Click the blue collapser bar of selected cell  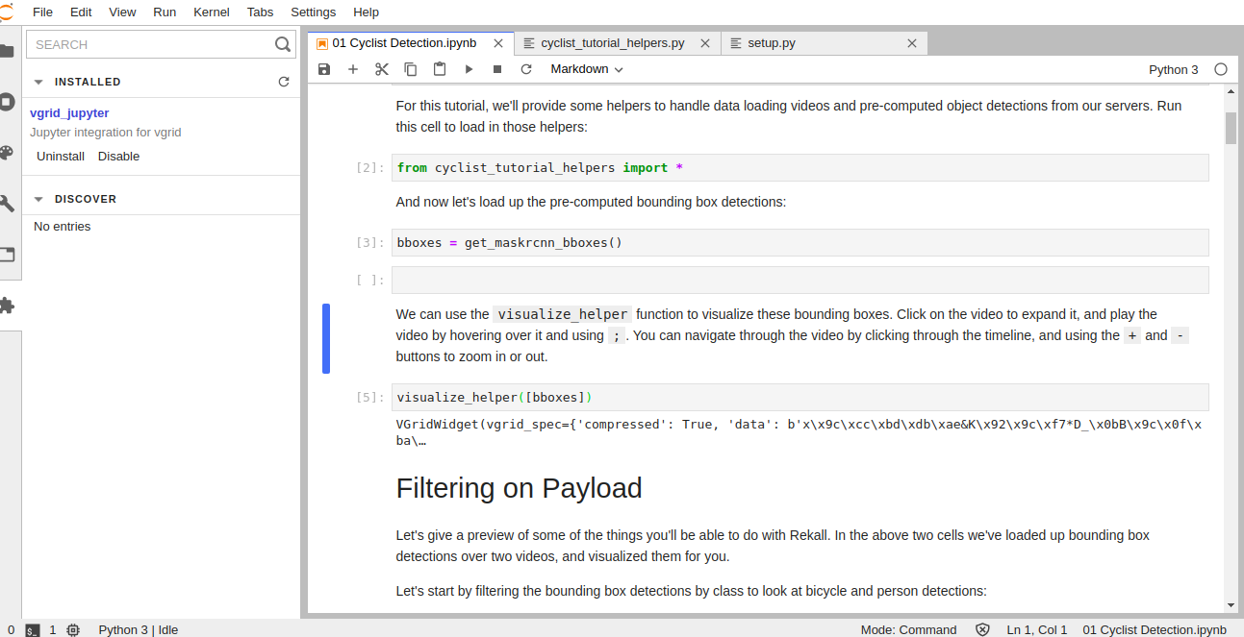pyautogui.click(x=326, y=338)
